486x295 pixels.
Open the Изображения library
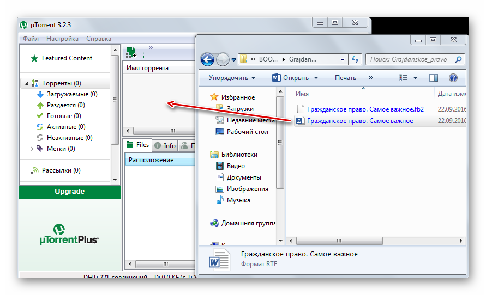click(x=242, y=189)
